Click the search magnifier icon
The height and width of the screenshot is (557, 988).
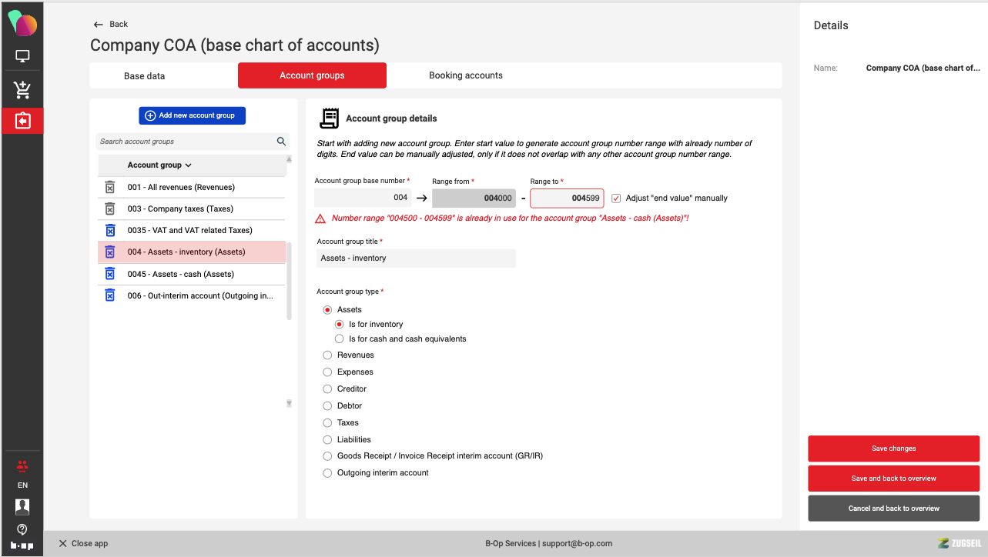pyautogui.click(x=281, y=142)
